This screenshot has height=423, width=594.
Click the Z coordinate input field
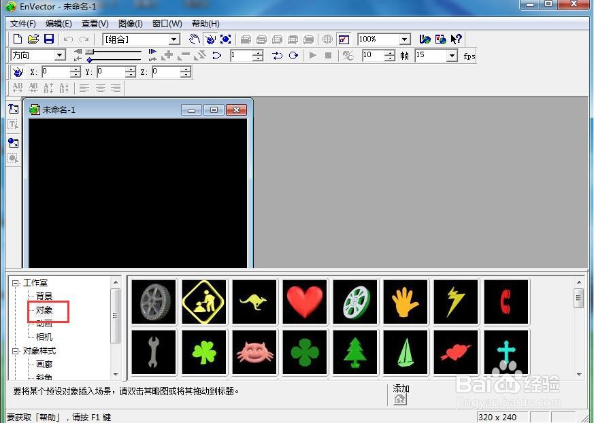click(165, 71)
